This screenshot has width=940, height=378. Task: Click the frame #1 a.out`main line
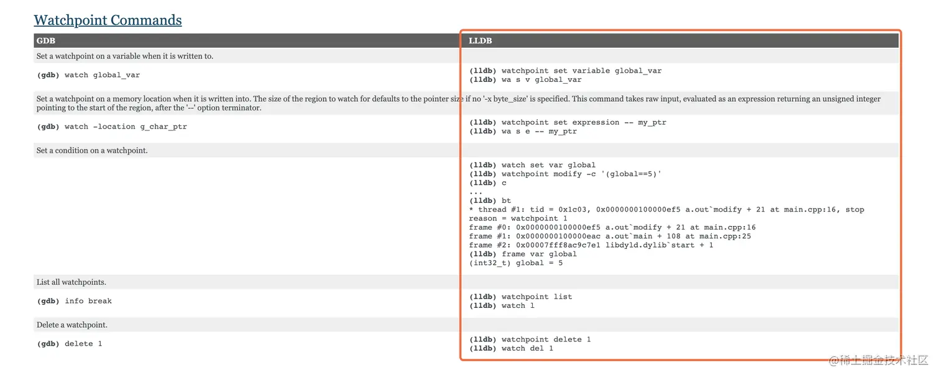pos(610,236)
